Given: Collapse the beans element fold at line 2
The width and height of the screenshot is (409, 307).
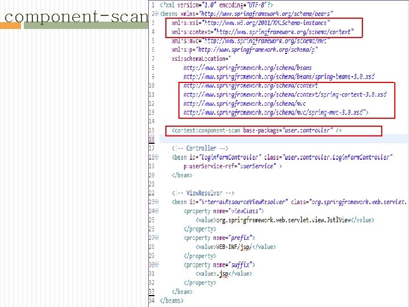Looking at the screenshot, I should click(157, 14).
